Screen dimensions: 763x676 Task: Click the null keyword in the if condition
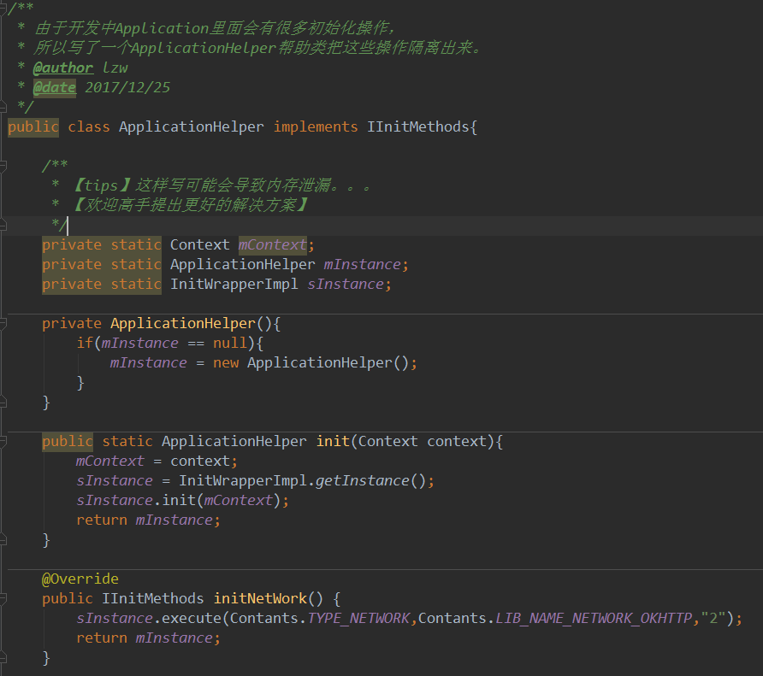228,343
